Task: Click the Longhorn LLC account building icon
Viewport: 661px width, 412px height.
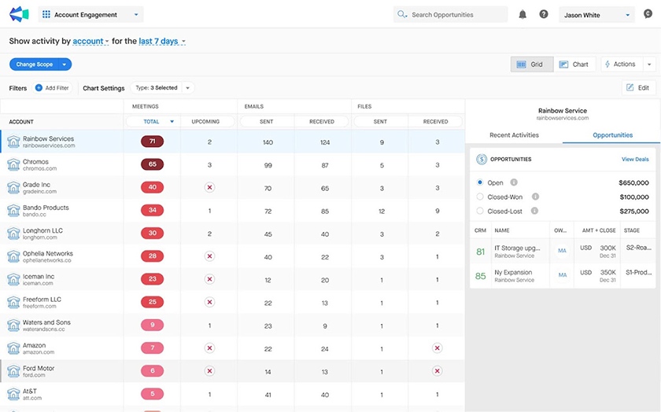Action: tap(13, 234)
